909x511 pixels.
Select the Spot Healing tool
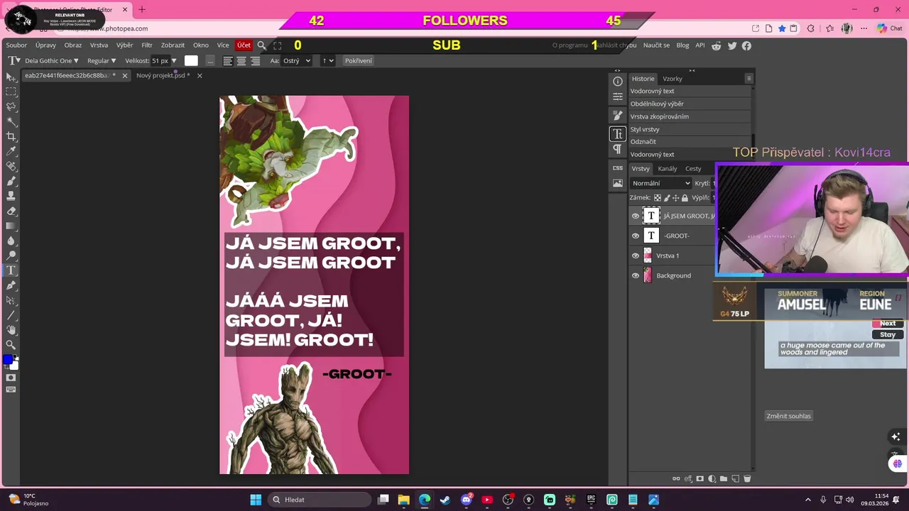pyautogui.click(x=11, y=166)
